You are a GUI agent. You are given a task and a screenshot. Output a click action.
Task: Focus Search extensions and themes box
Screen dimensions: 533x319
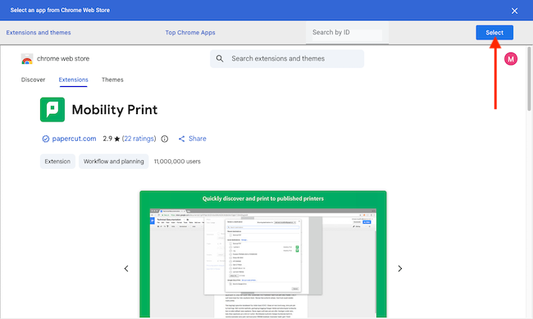pyautogui.click(x=287, y=59)
